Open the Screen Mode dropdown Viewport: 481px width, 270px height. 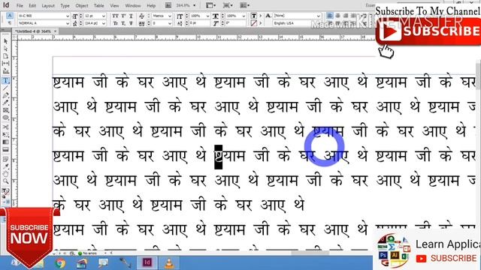click(228, 5)
